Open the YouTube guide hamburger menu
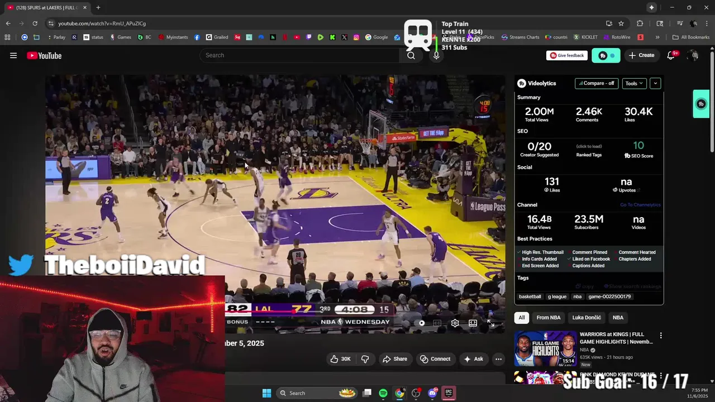The height and width of the screenshot is (402, 715). click(13, 55)
